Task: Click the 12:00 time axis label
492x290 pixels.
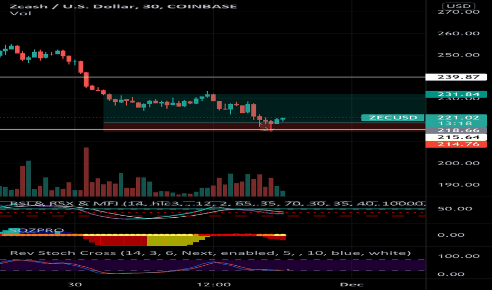Action: 213,284
